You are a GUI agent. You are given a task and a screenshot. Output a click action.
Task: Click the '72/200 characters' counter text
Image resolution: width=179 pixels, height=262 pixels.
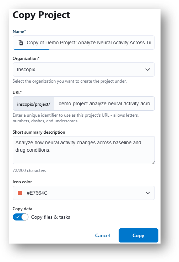click(29, 171)
